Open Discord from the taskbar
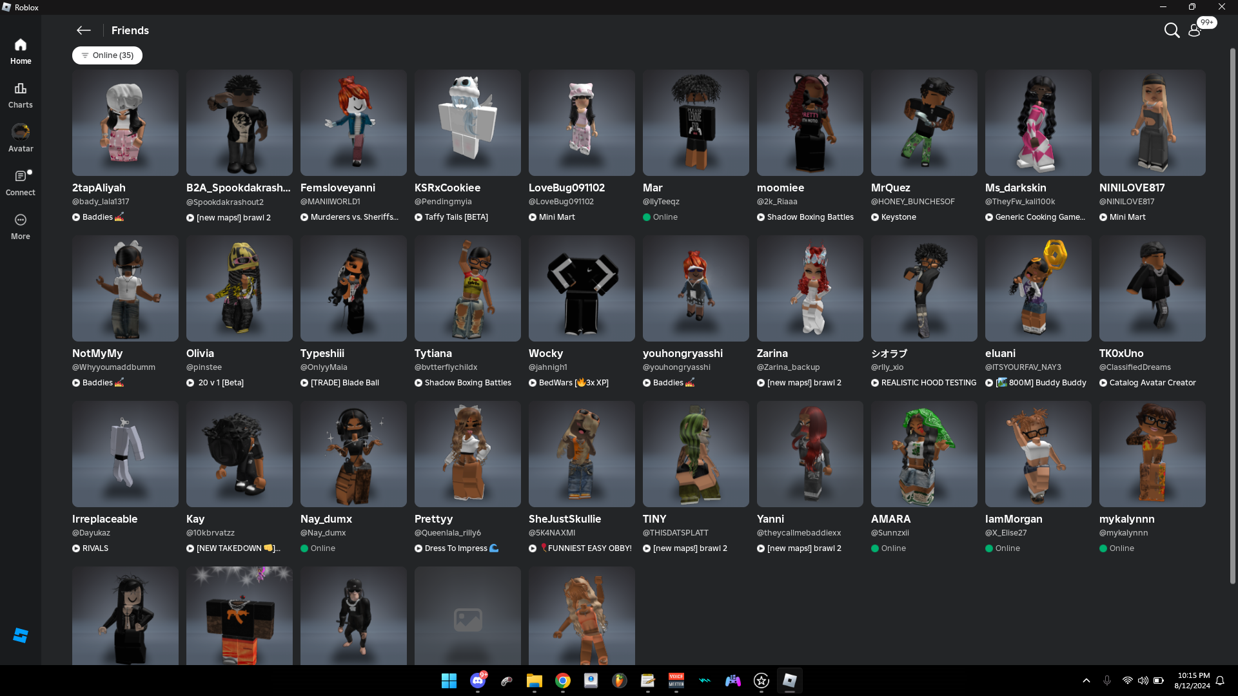This screenshot has width=1238, height=696. point(478,681)
